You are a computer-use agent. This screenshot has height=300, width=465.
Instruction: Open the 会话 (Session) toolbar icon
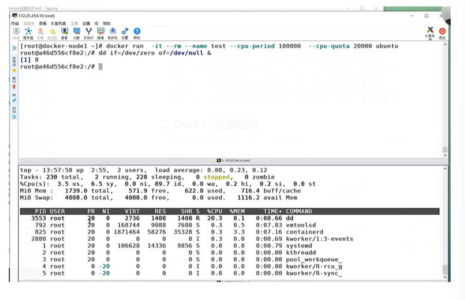[x=16, y=33]
